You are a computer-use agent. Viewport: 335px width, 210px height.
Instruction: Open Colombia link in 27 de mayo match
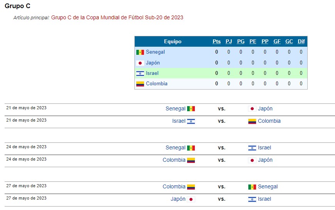point(174,186)
